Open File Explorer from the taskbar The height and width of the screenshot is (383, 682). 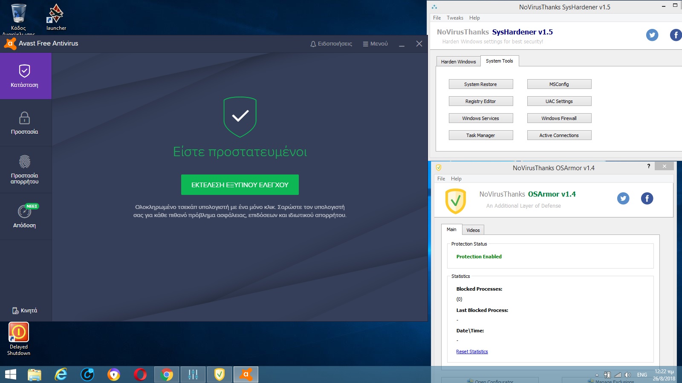35,374
